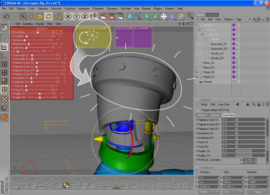
Task: Open the TESTA HUD dropdown arrow
Action: 47,29
